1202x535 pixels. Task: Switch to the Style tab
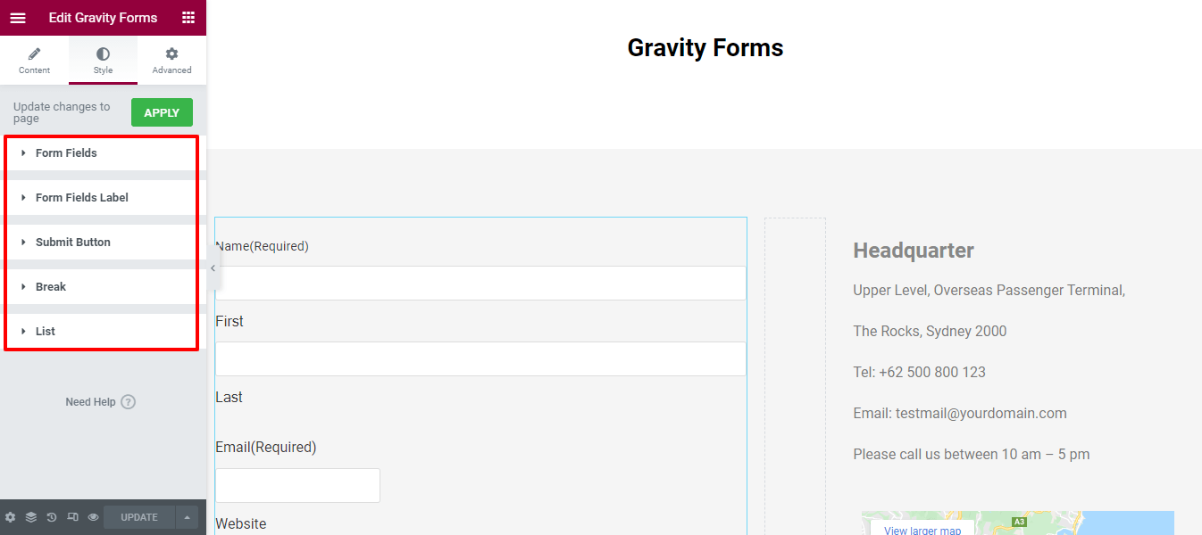[103, 59]
